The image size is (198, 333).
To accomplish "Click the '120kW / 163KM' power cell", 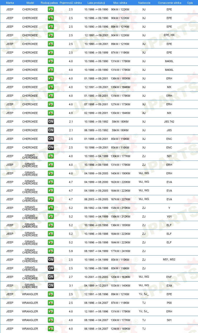I will tap(121, 277).
